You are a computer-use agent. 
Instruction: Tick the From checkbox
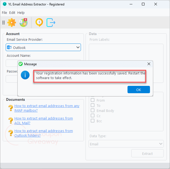[93, 100]
